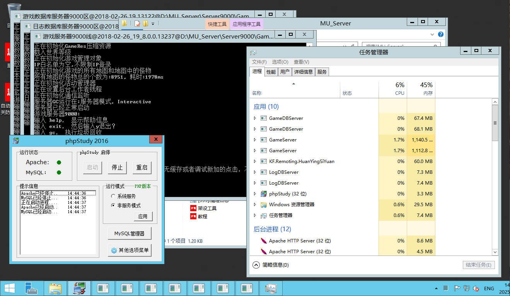Click the KF.Remoting.HuanYingSiYuan process icon
The height and width of the screenshot is (296, 510).
[x=264, y=161]
